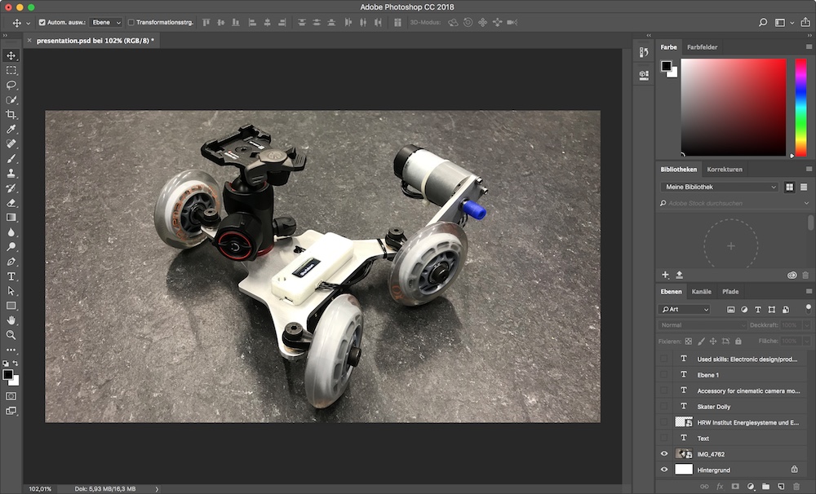Viewport: 816px width, 494px height.
Task: Open the Bibliotheken tab
Action: [x=679, y=169]
